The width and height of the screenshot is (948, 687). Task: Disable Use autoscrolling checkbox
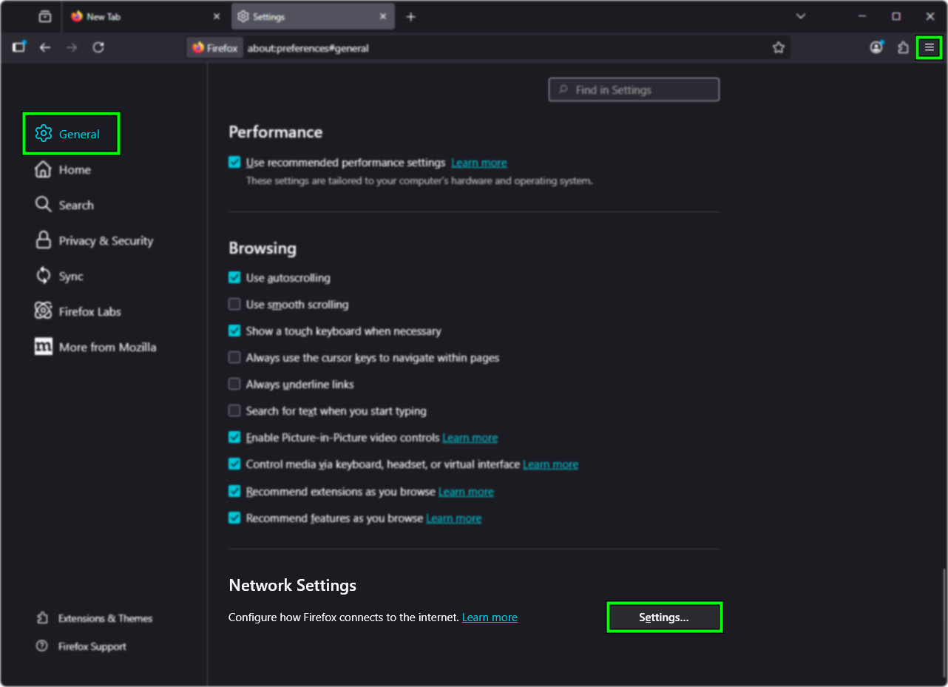pos(234,277)
